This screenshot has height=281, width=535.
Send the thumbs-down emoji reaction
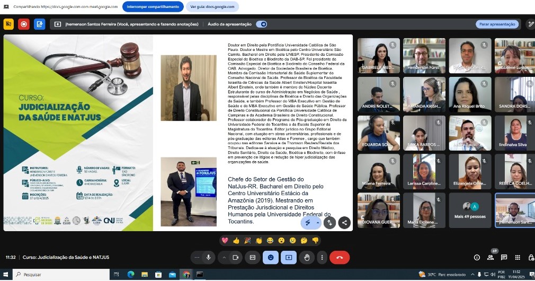(x=315, y=240)
